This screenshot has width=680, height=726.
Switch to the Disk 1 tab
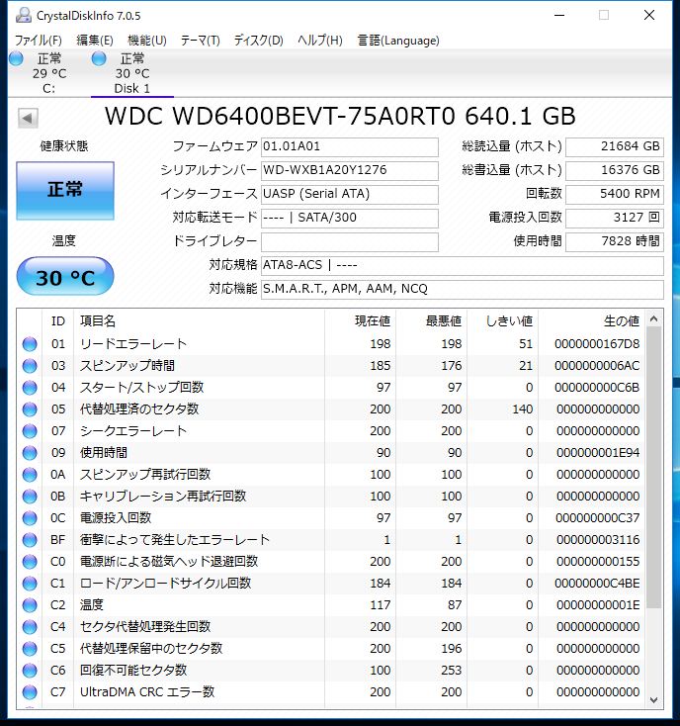132,73
